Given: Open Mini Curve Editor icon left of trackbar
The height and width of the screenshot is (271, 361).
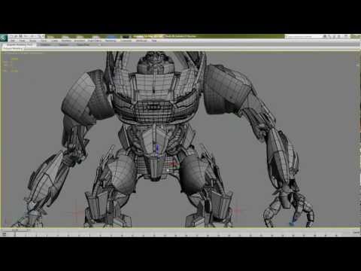Looking at the screenshot, I should click(x=4, y=234).
